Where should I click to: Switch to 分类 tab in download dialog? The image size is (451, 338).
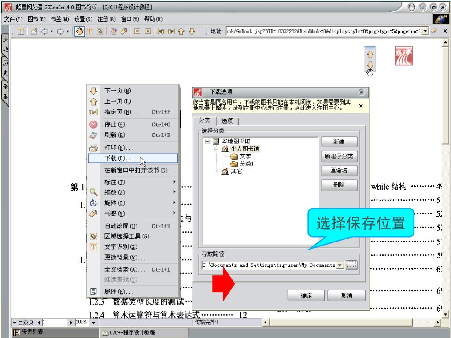pos(204,120)
